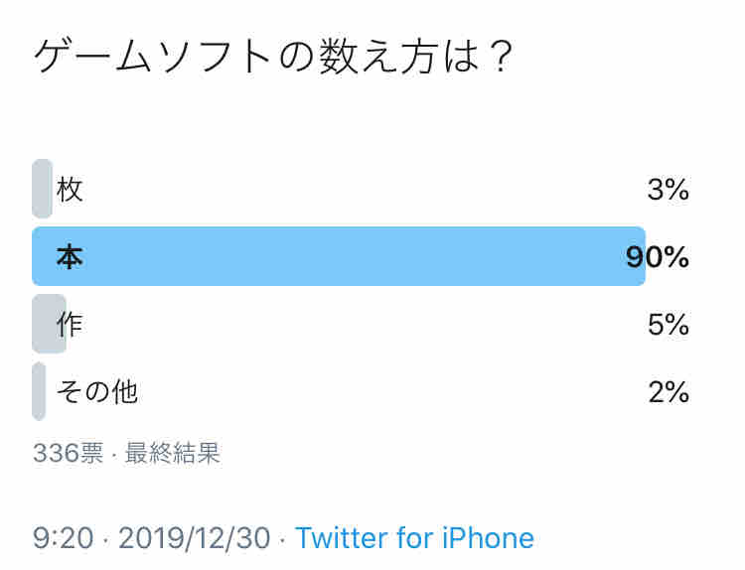
Task: Click the poll question ゲームソフトの数え方は？
Action: coord(273,56)
